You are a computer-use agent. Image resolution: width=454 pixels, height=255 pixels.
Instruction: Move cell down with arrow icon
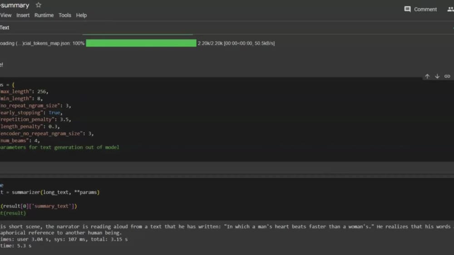click(x=437, y=76)
